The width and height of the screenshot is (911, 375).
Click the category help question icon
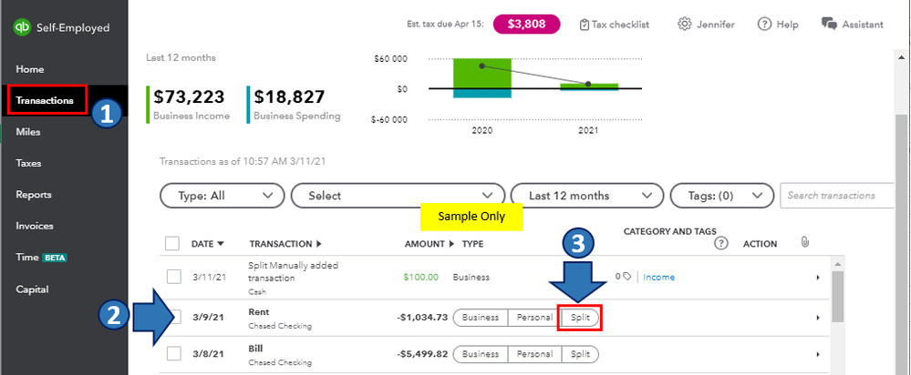[x=721, y=243]
